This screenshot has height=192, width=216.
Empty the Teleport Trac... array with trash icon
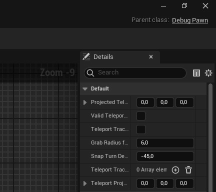(188, 170)
